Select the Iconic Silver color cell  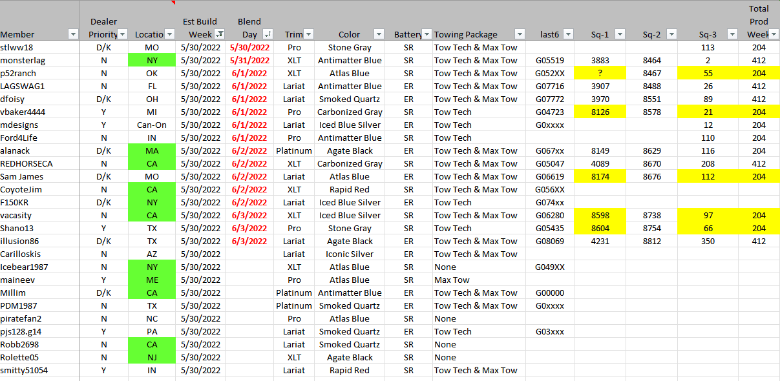(x=350, y=254)
